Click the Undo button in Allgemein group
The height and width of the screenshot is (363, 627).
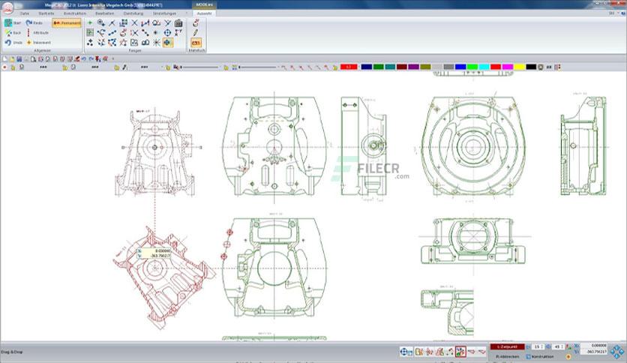[x=13, y=43]
